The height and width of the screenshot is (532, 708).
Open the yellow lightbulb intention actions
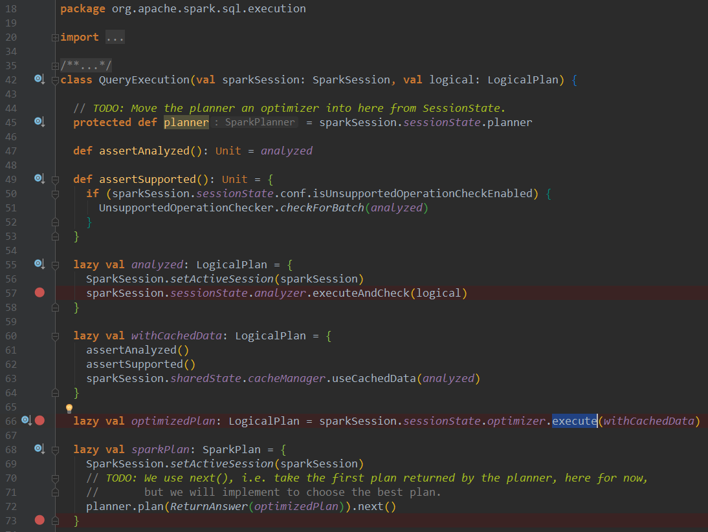pyautogui.click(x=69, y=409)
